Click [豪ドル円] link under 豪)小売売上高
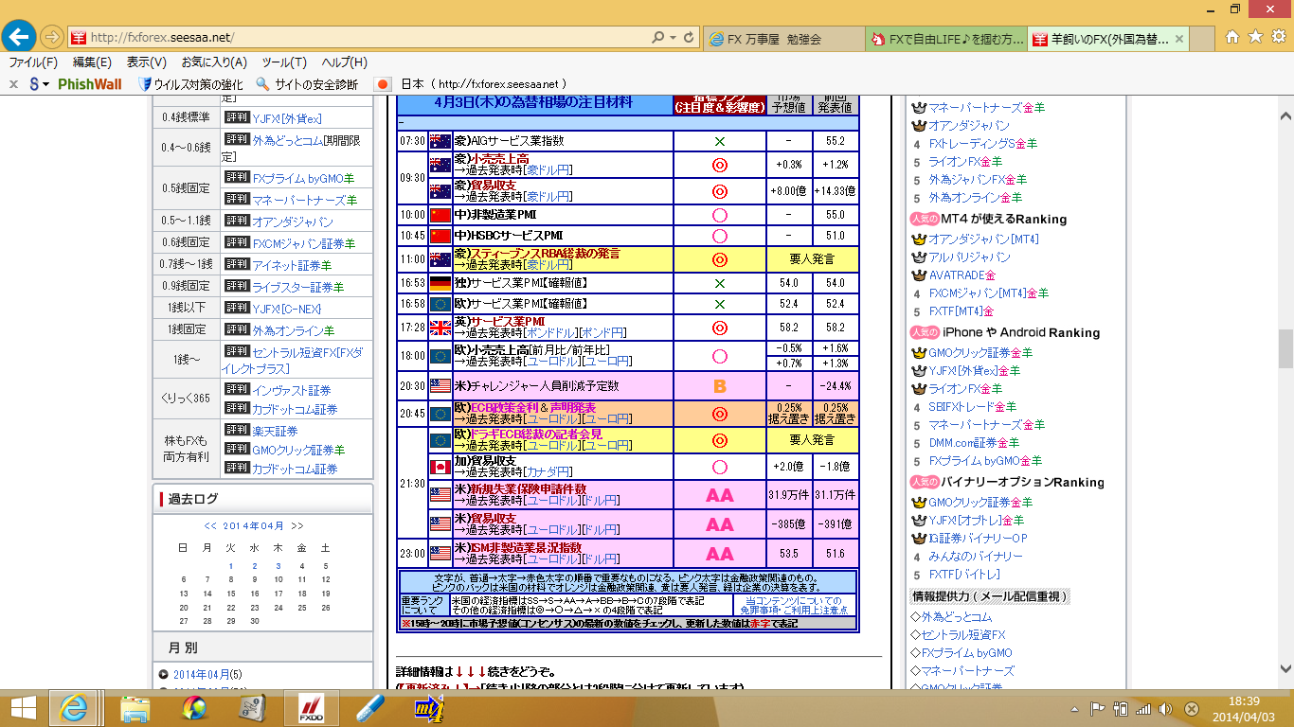This screenshot has height=727, width=1294. click(549, 170)
